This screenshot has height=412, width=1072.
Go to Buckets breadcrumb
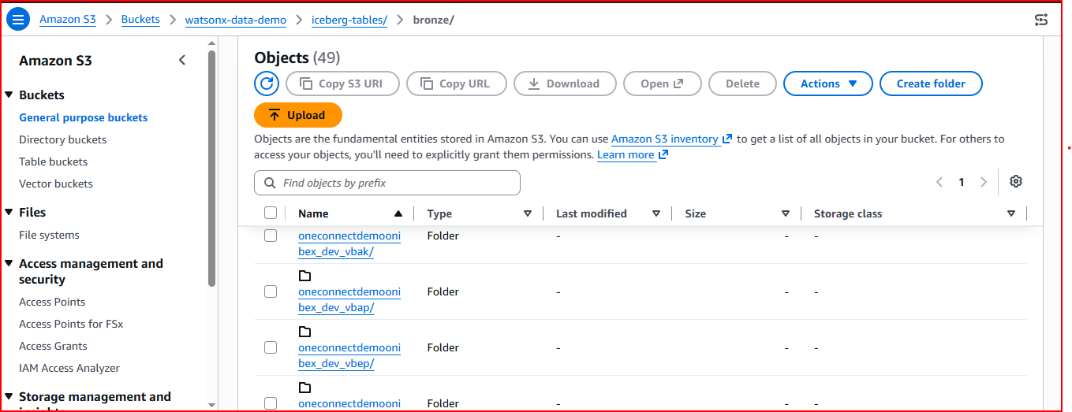tap(140, 19)
